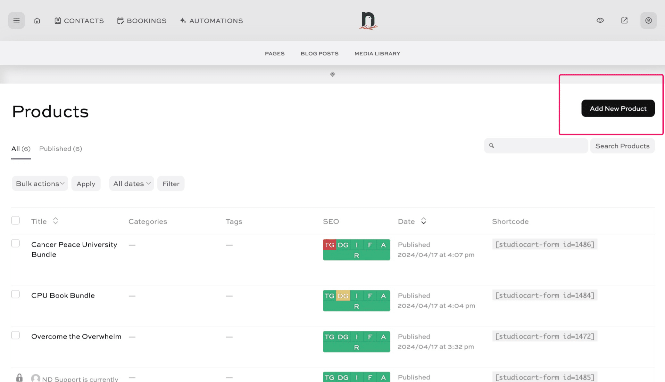The width and height of the screenshot is (665, 382).
Task: Check the Cancer Peace University Bundle checkbox
Action: coord(15,243)
